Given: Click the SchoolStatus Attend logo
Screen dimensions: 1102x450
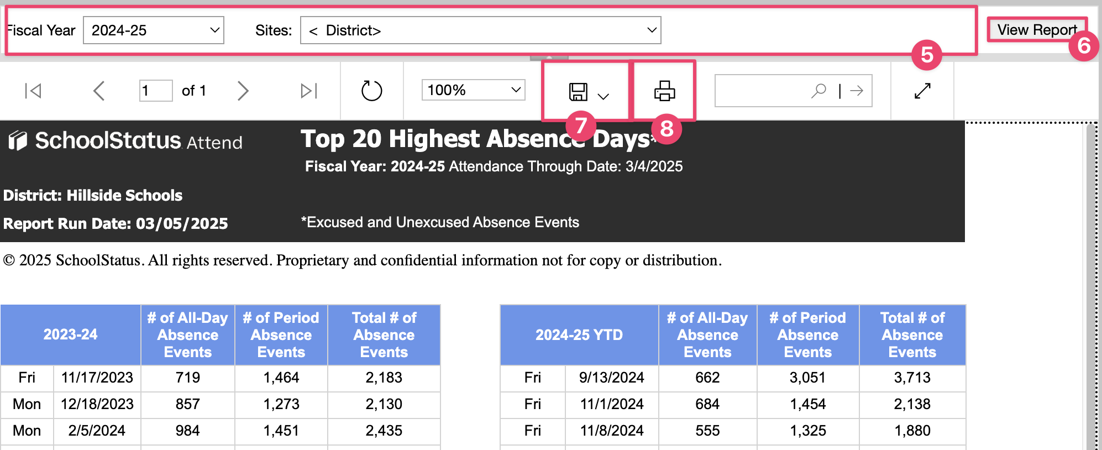Looking at the screenshot, I should coord(125,141).
